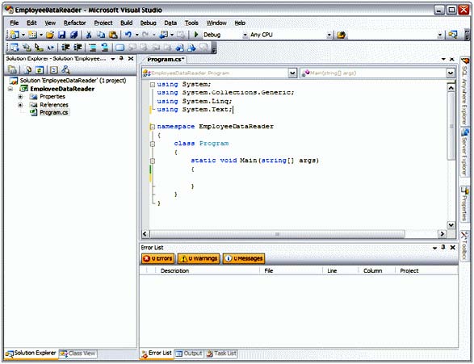Image resolution: width=474 pixels, height=364 pixels.
Task: Click the Paste clipboard icon
Action: click(113, 35)
